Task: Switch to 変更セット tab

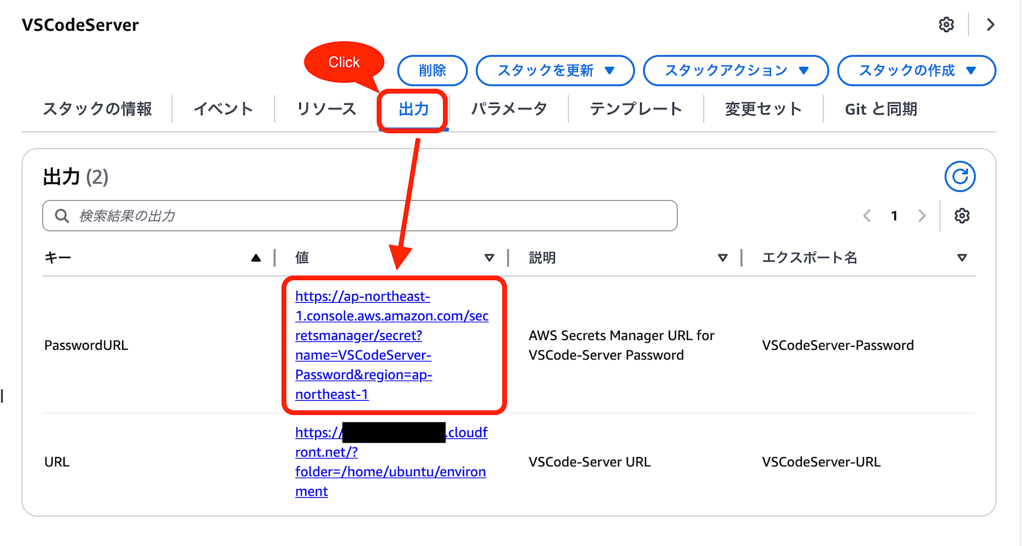Action: coord(763,109)
